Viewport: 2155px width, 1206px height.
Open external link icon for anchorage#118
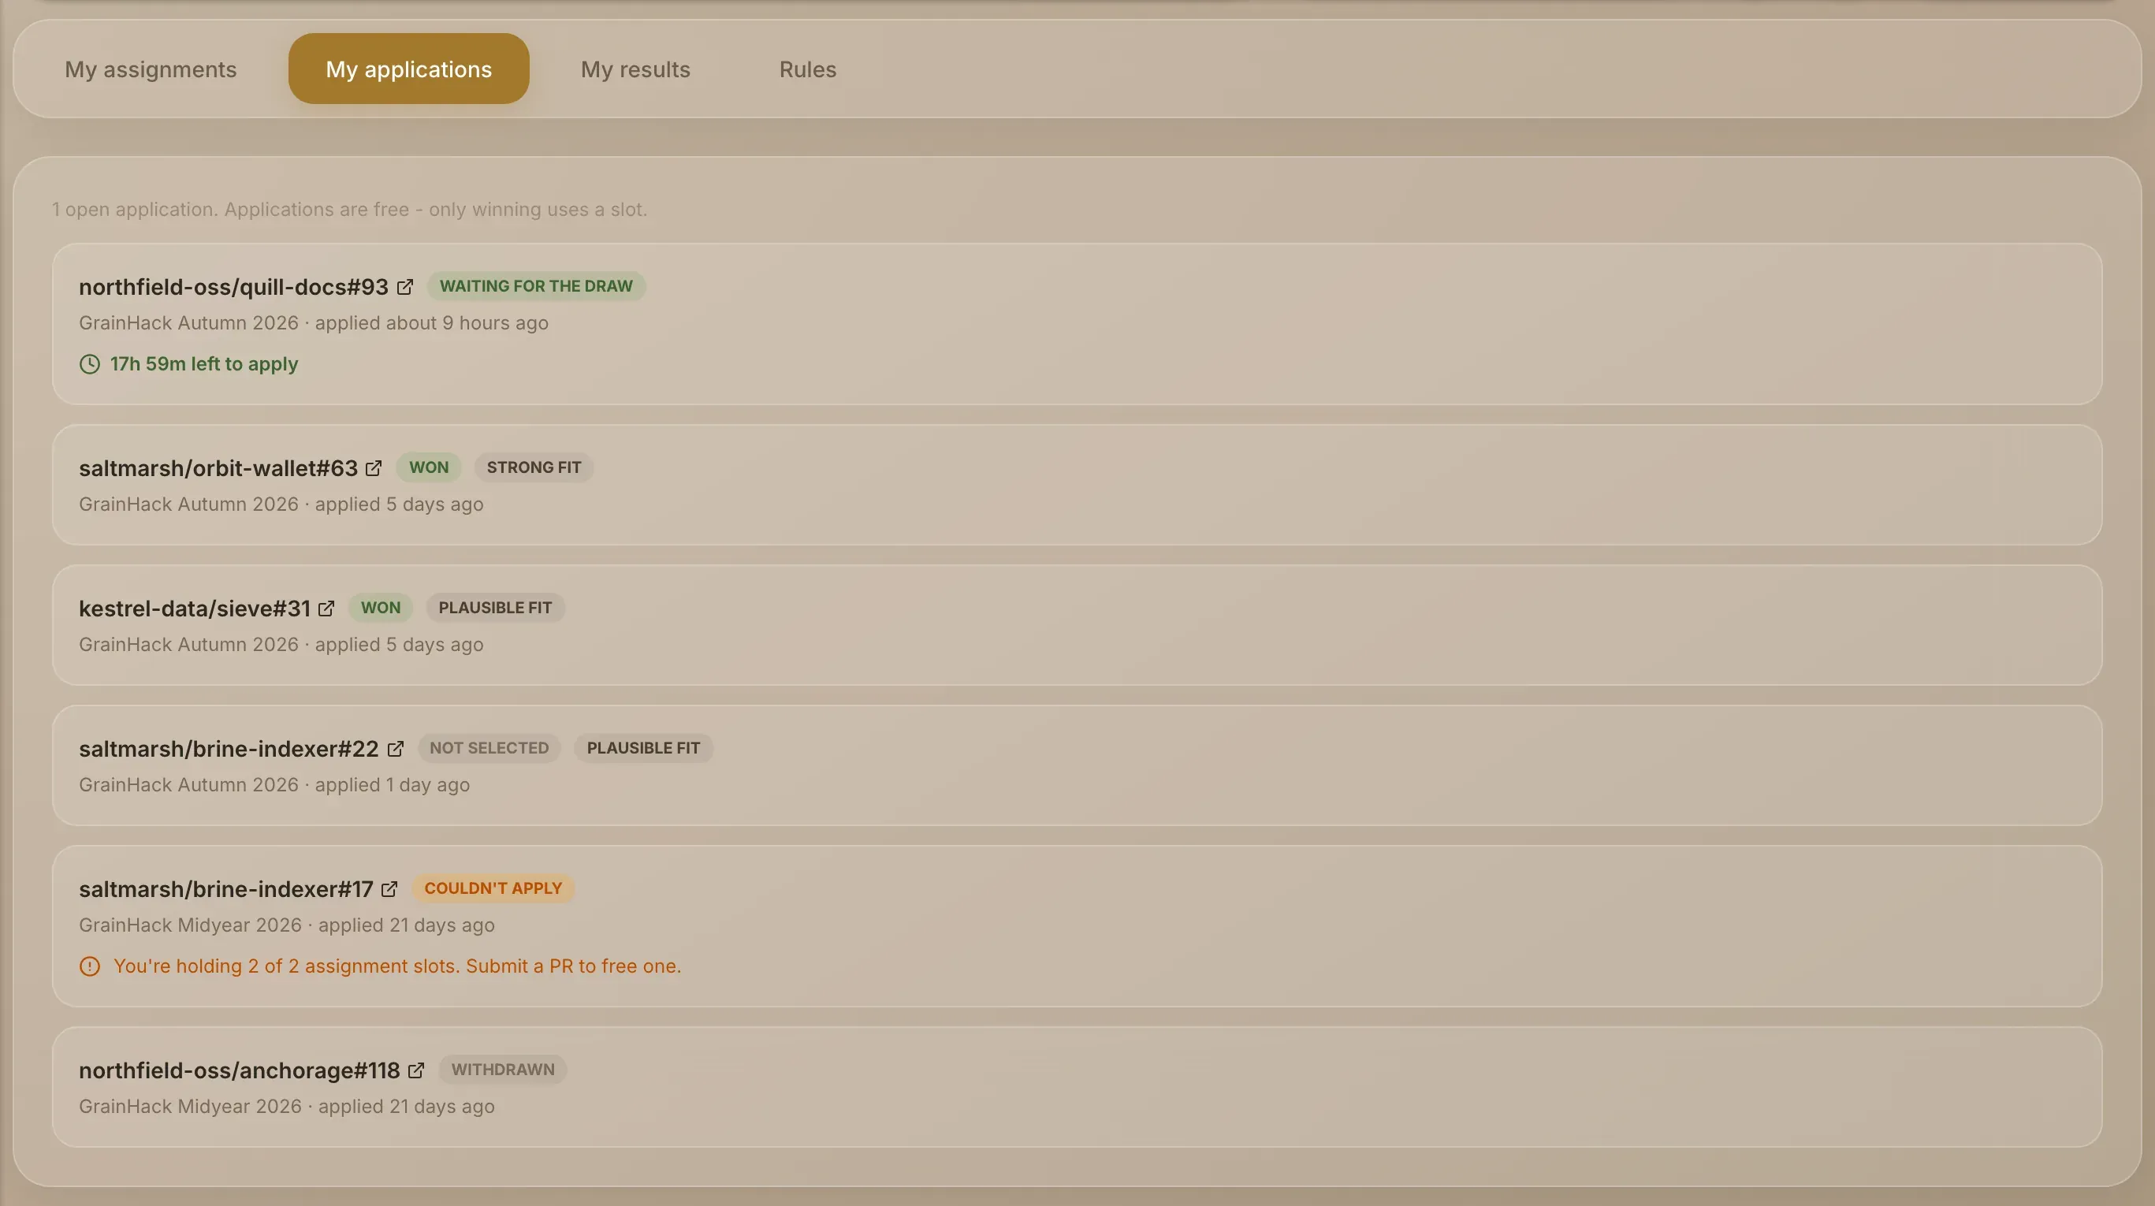[x=417, y=1070]
